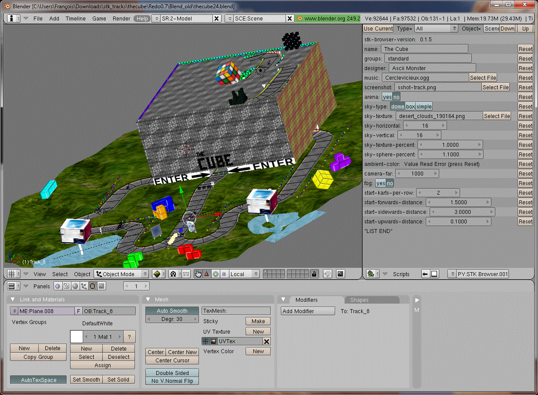The height and width of the screenshot is (395, 538).
Task: Click the camera-far value slider
Action: pyautogui.click(x=417, y=174)
